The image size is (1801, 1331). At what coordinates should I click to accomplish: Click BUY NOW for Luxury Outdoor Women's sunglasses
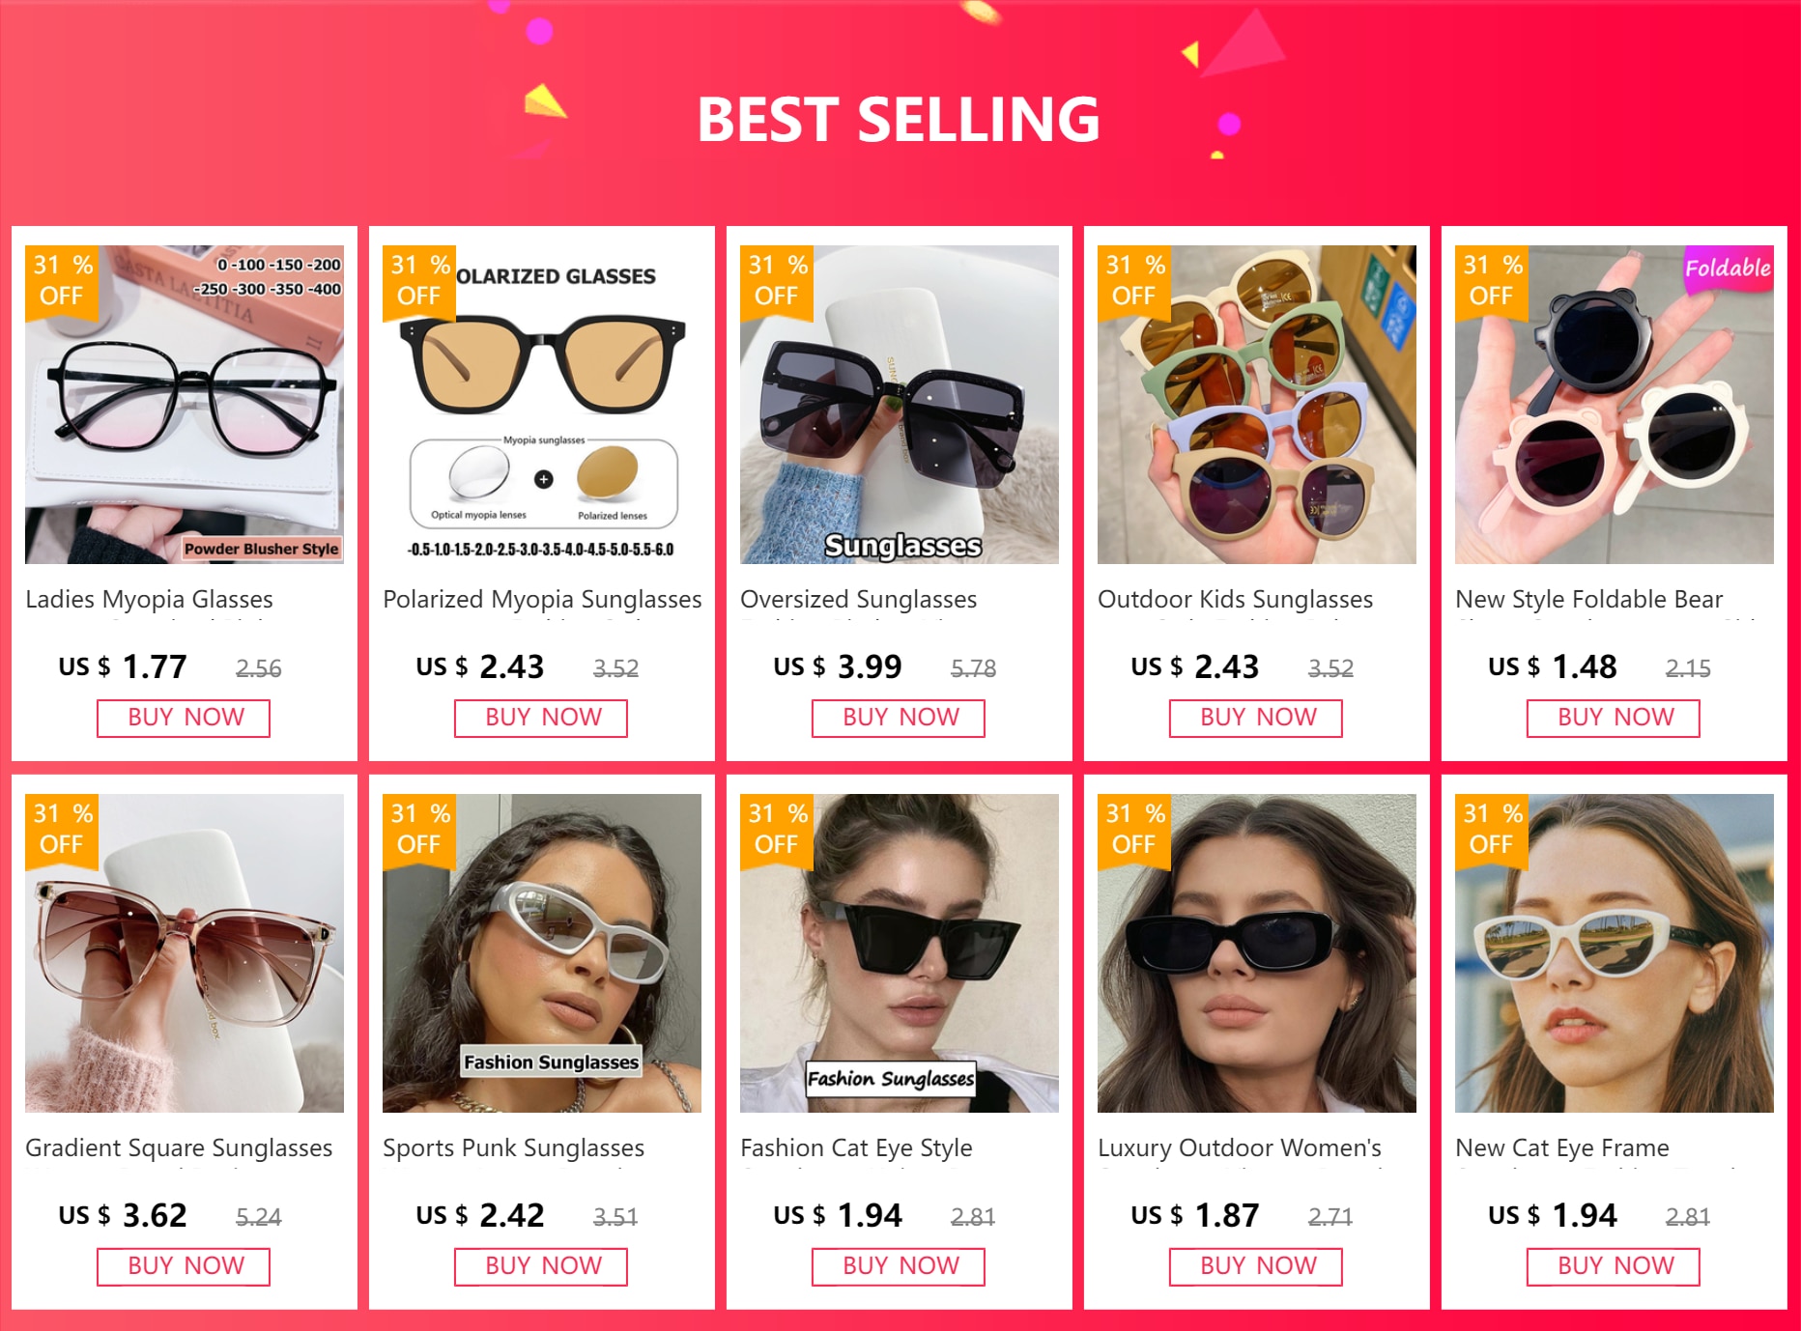(x=1256, y=1266)
